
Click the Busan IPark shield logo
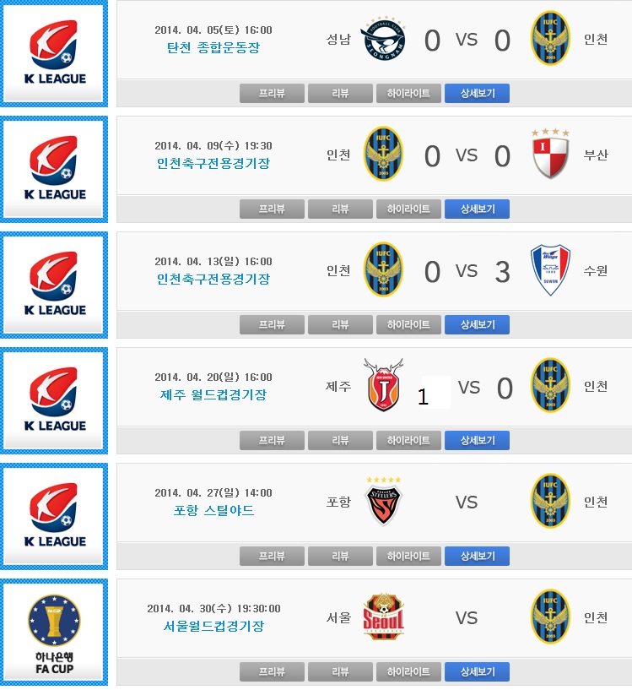pos(550,154)
